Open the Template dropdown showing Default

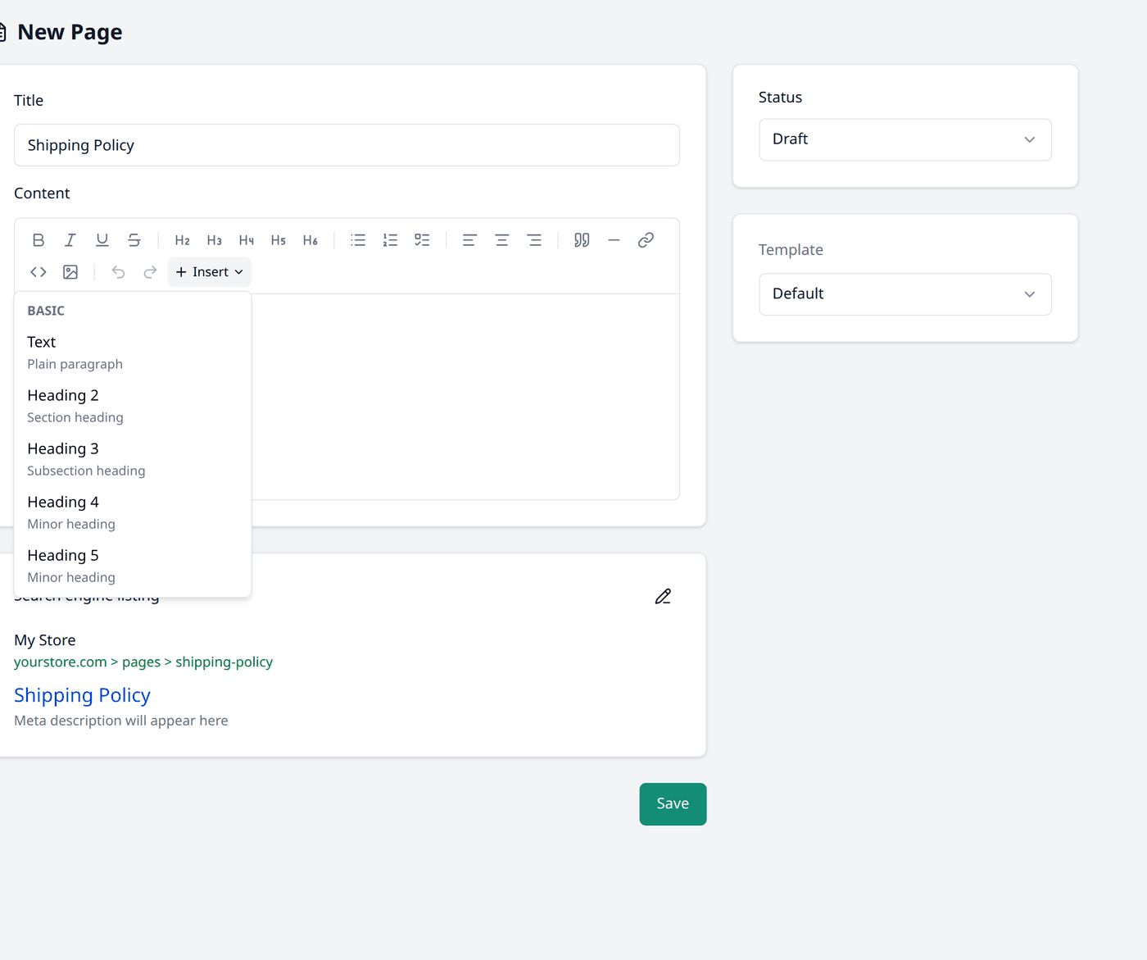[x=905, y=294]
